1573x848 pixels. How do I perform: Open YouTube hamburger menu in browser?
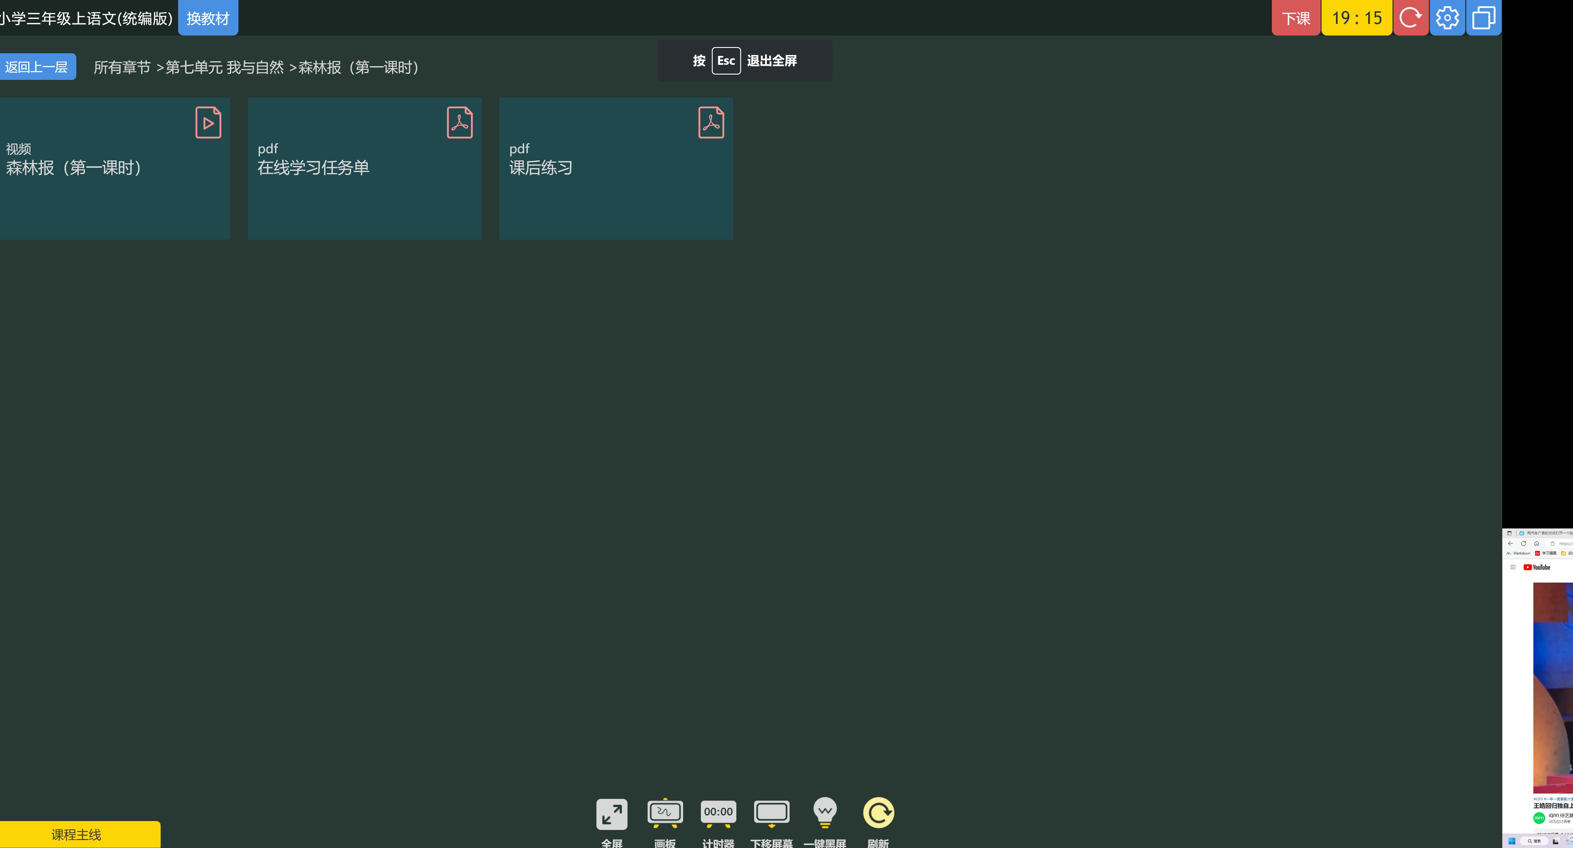[x=1513, y=567]
